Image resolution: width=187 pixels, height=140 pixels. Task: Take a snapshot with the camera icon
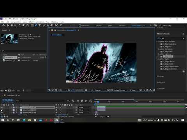click(x=86, y=90)
